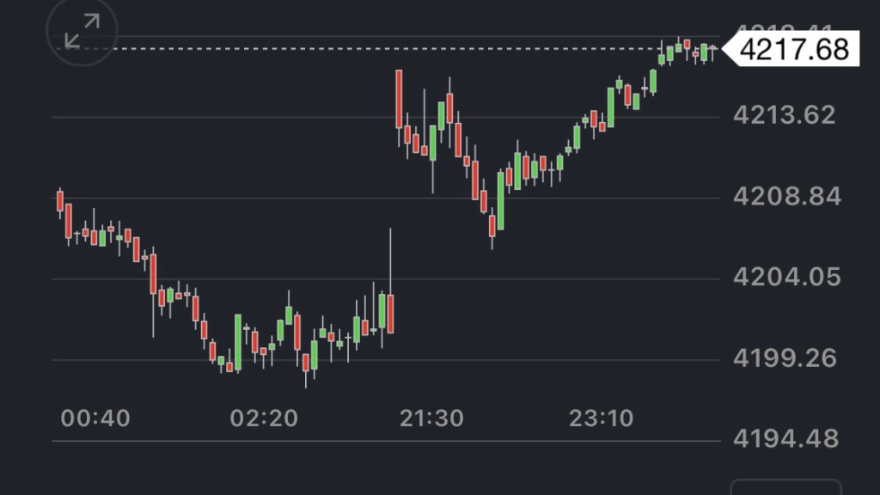The width and height of the screenshot is (880, 495).
Task: Click the 4208.84 price level label
Action: pyautogui.click(x=786, y=197)
